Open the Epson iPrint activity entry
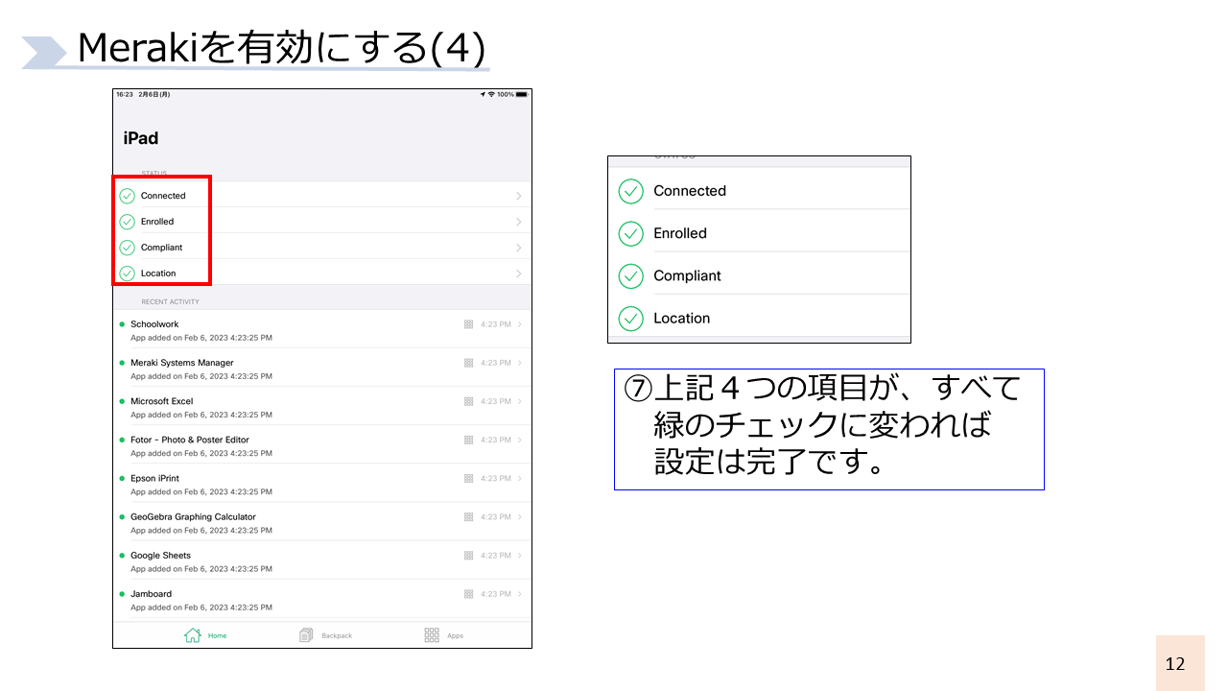The image size is (1228, 691). pos(322,484)
